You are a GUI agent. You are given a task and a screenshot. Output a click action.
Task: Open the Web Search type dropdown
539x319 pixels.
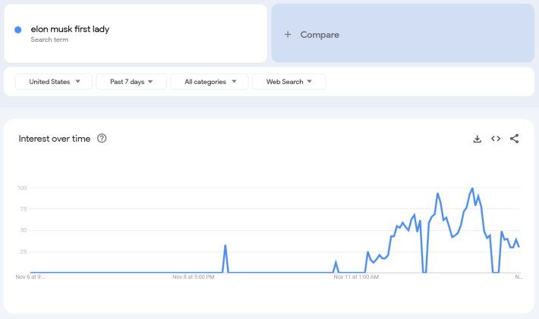pos(288,82)
